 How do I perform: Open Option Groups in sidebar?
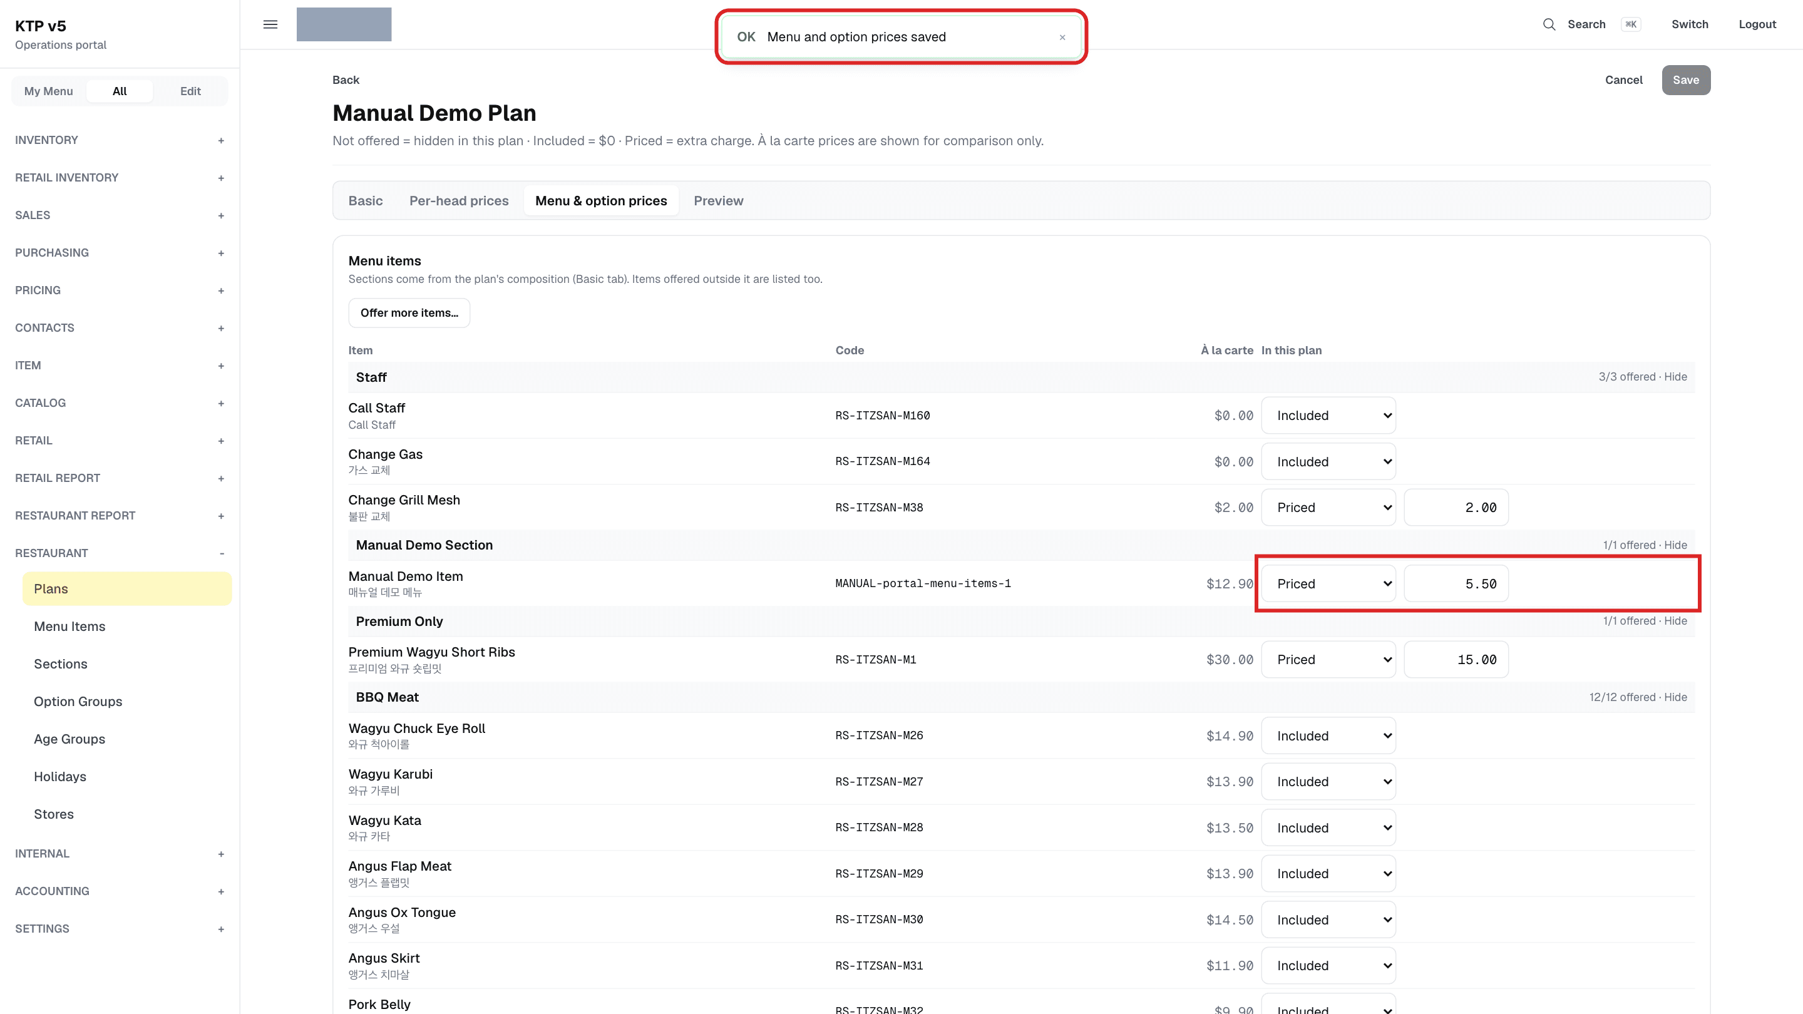(126, 701)
